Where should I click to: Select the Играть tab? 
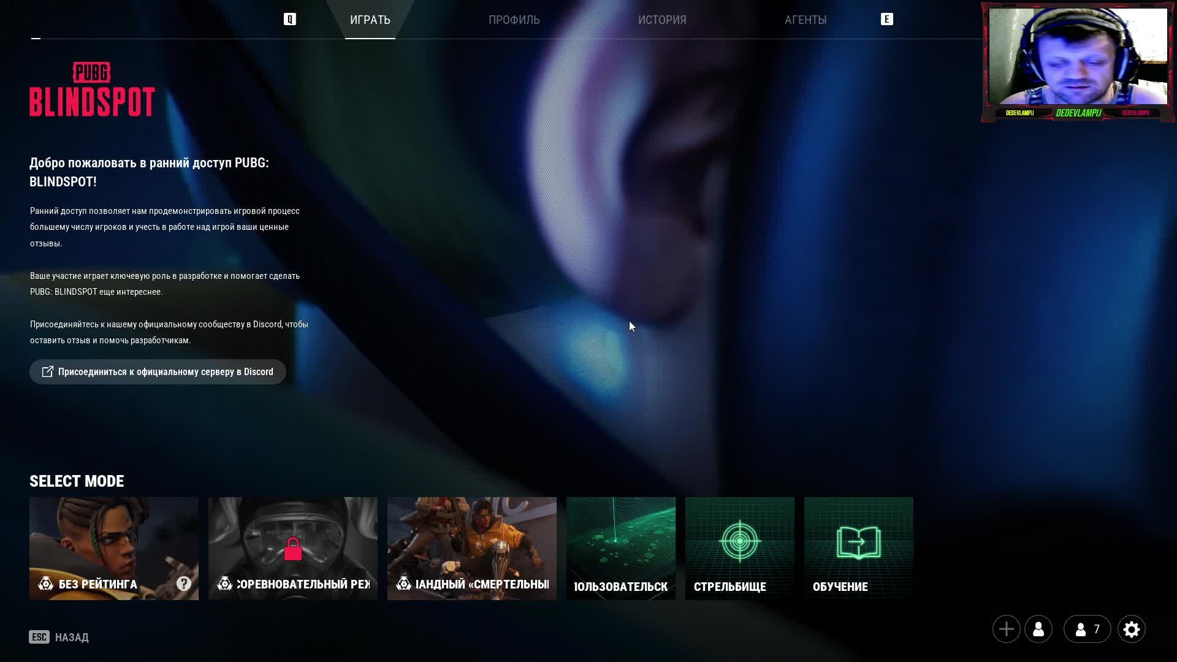point(370,20)
